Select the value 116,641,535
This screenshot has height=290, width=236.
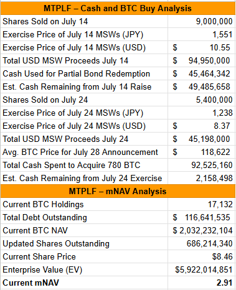coord(207,218)
